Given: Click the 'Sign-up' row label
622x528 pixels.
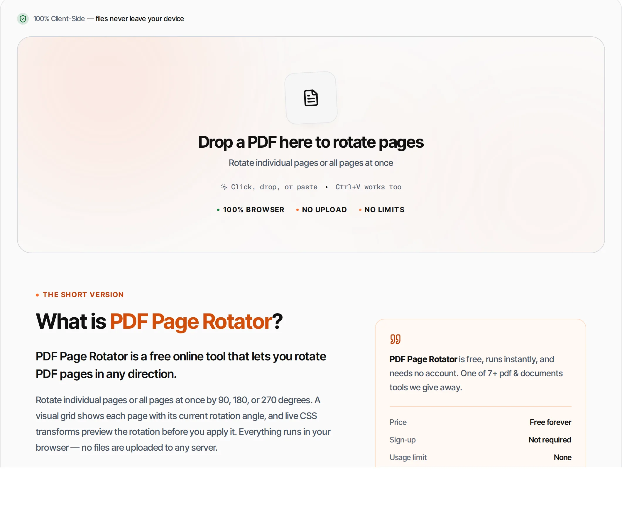Looking at the screenshot, I should 402,440.
